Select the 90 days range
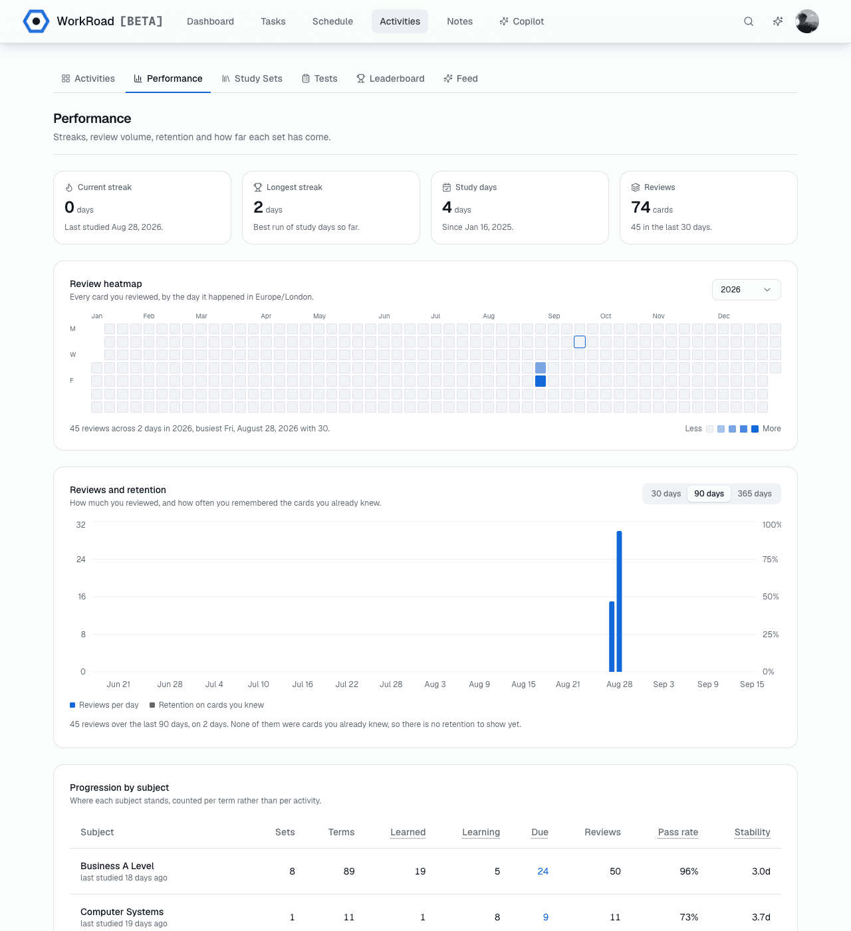The width and height of the screenshot is (851, 931). [x=709, y=494]
